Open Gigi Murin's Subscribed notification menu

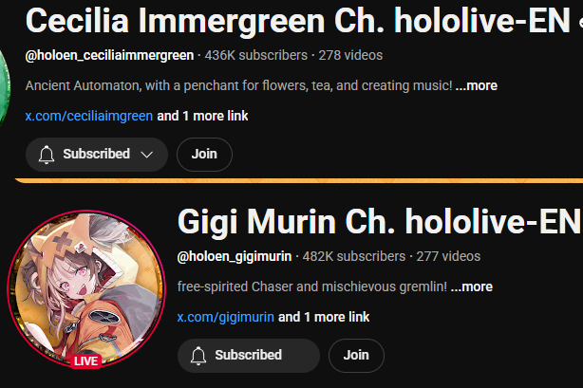(x=249, y=356)
